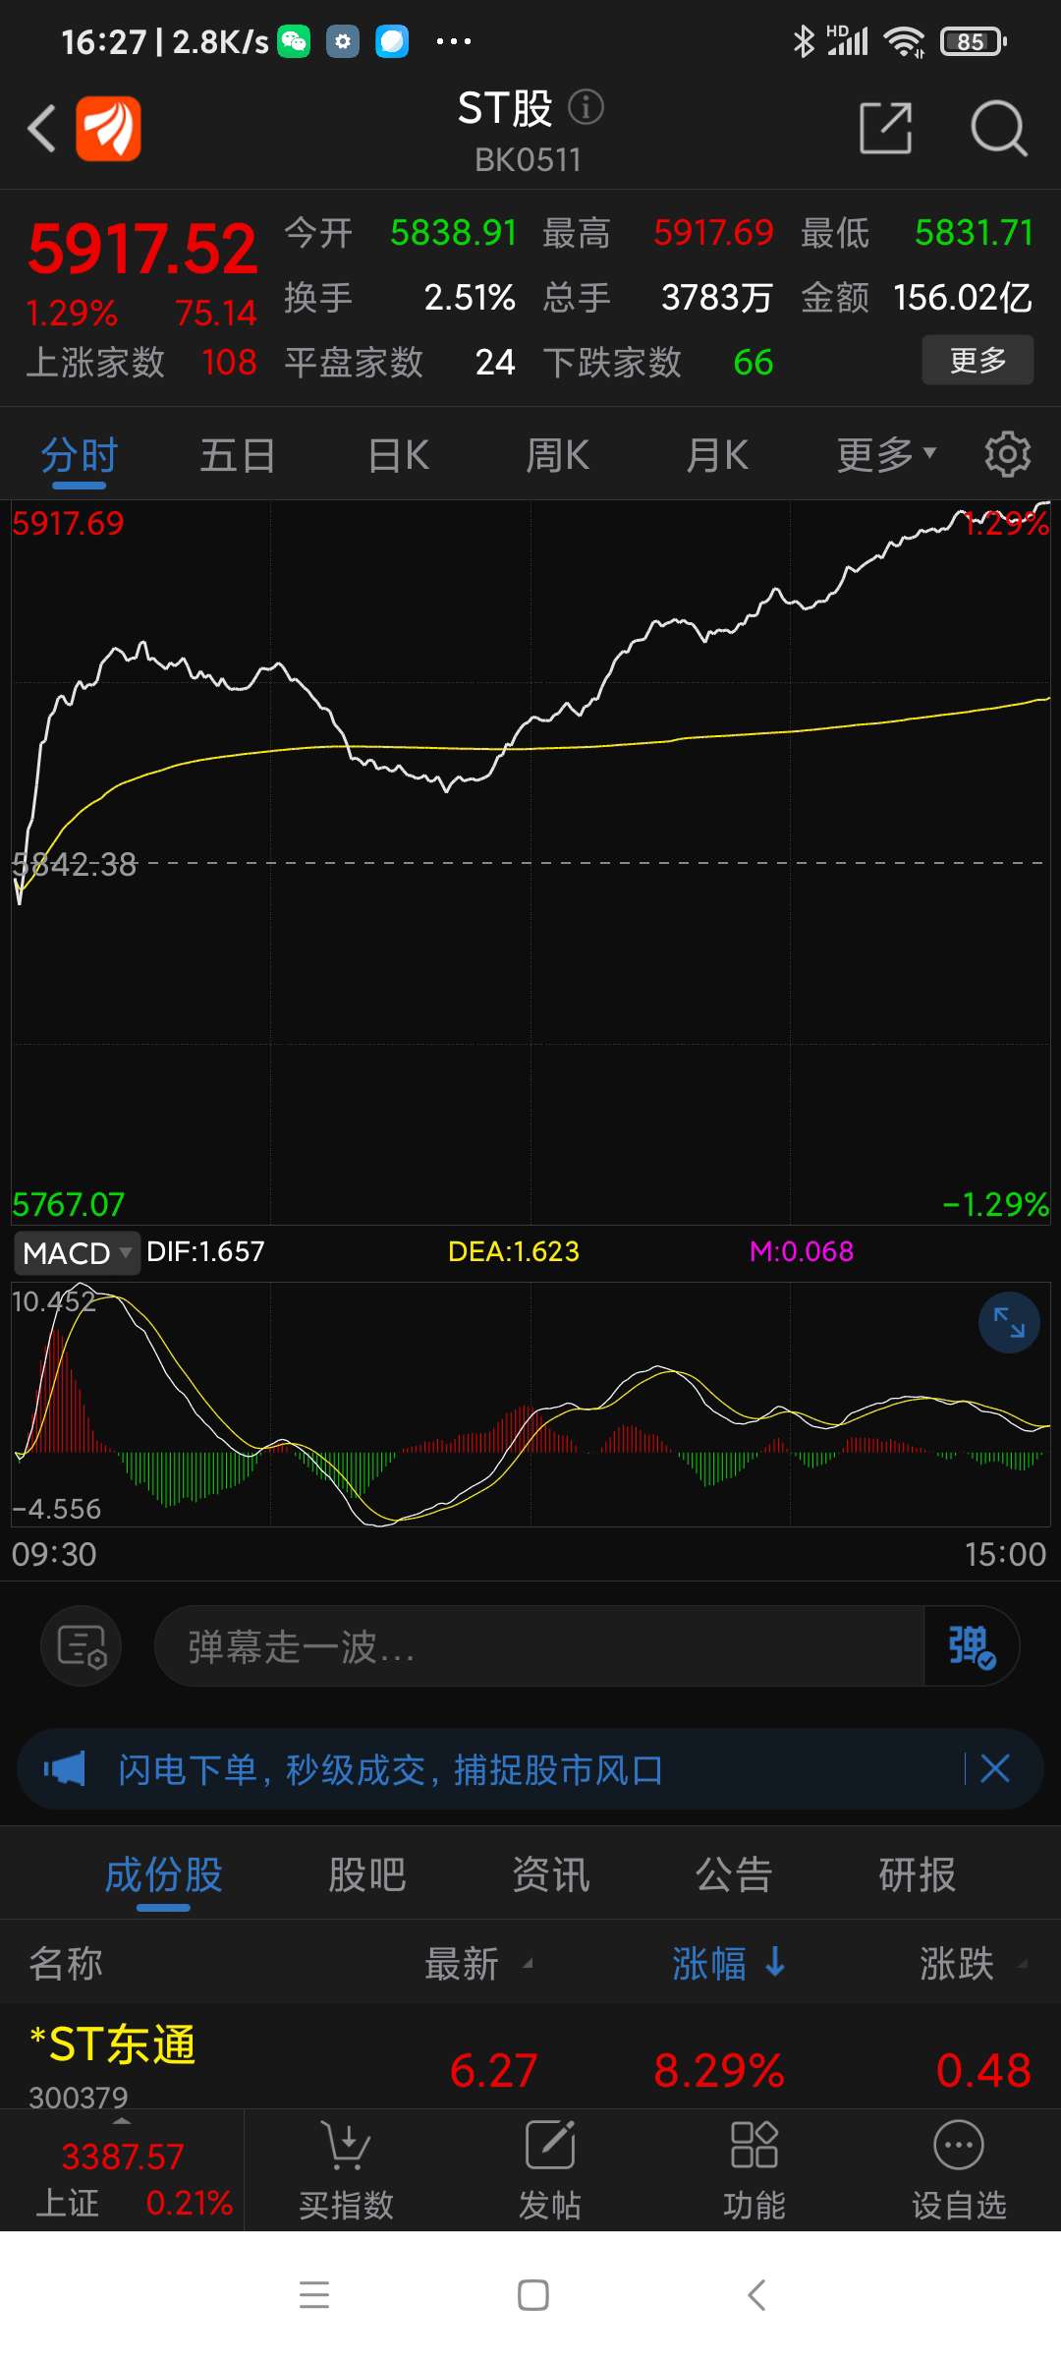The width and height of the screenshot is (1061, 2359).
Task: Tap the battery indicator in status bar
Action: coord(973,41)
